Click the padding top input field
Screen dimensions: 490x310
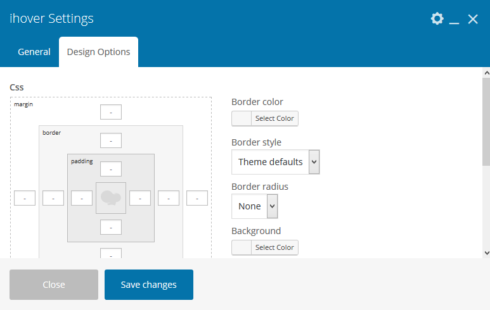click(111, 169)
